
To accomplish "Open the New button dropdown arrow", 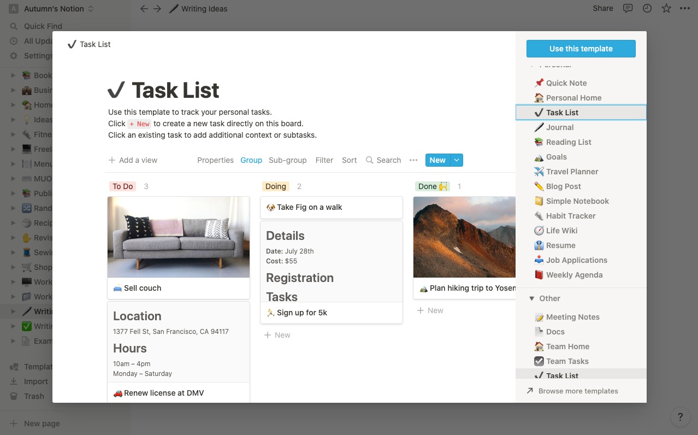I will point(457,160).
